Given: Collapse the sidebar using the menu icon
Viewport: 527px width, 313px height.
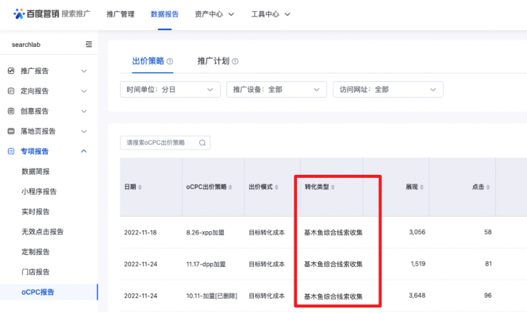Looking at the screenshot, I should tap(89, 44).
